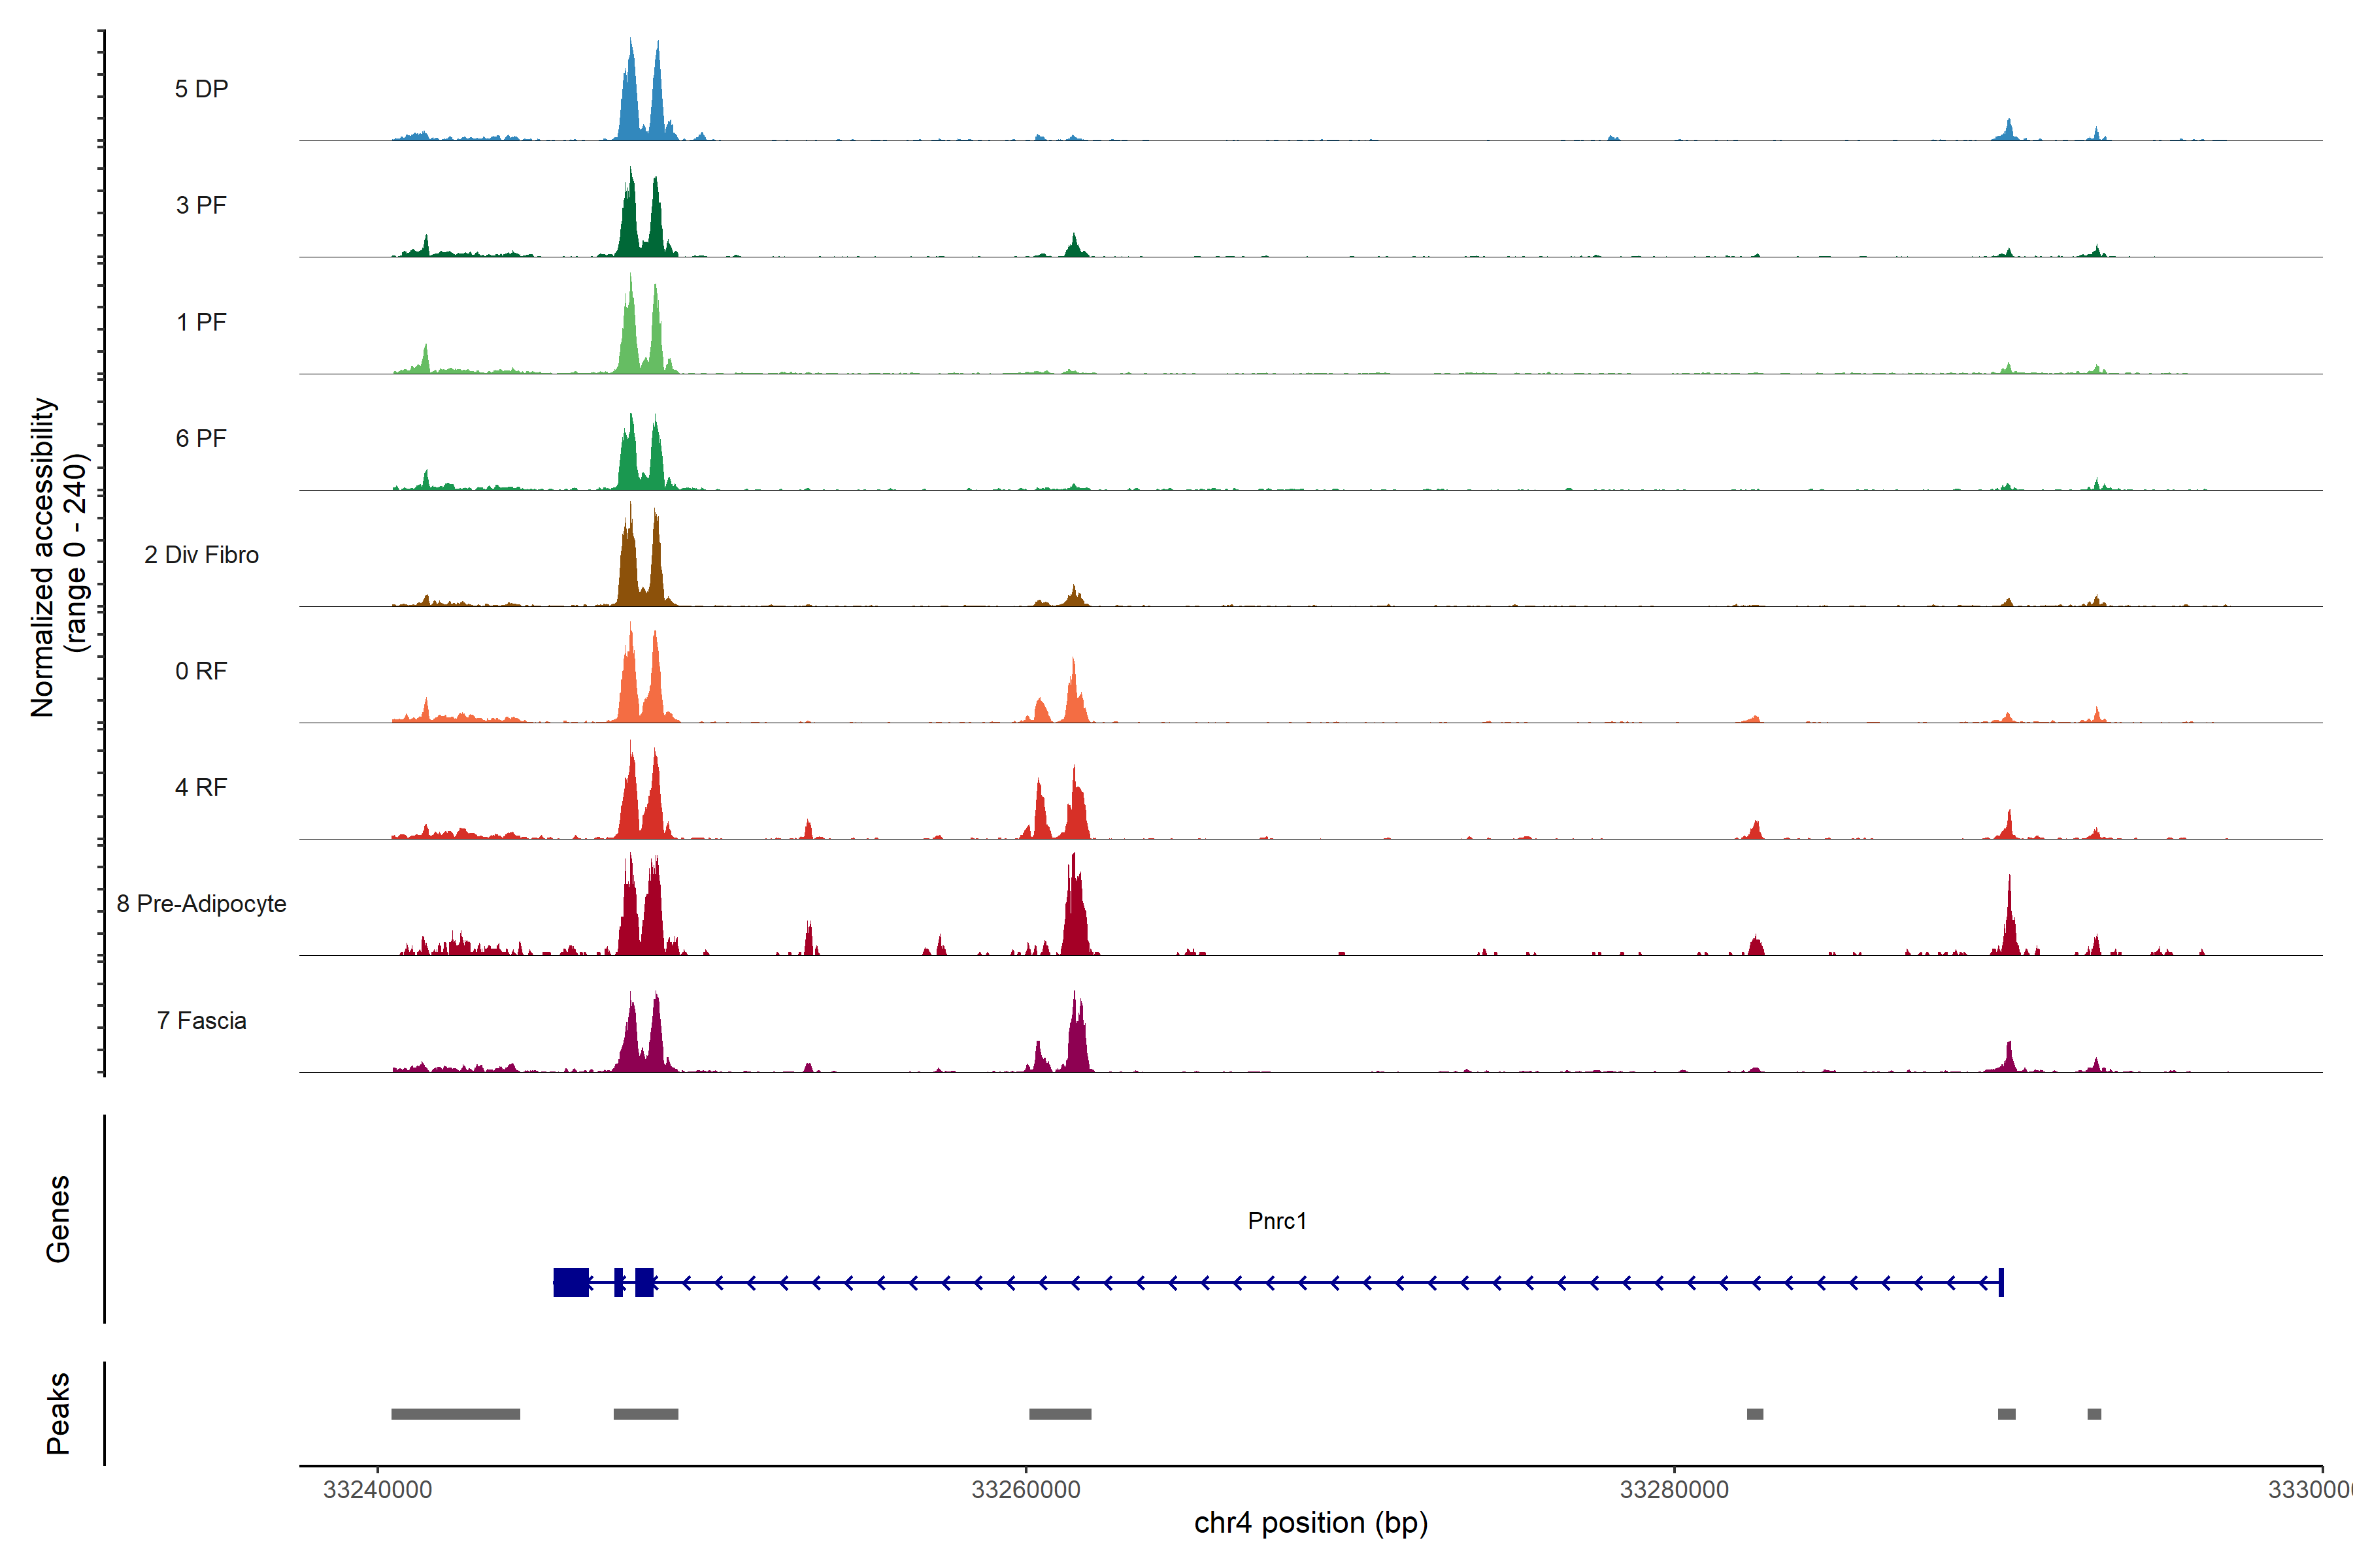Click the 7 Fascia track label
This screenshot has height=1568, width=2353.
click(201, 1020)
